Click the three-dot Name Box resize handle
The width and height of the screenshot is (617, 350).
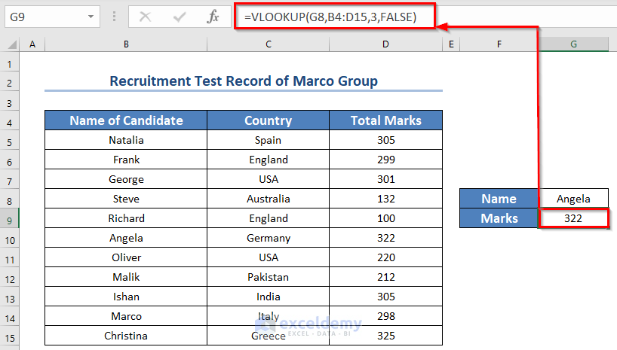(114, 16)
